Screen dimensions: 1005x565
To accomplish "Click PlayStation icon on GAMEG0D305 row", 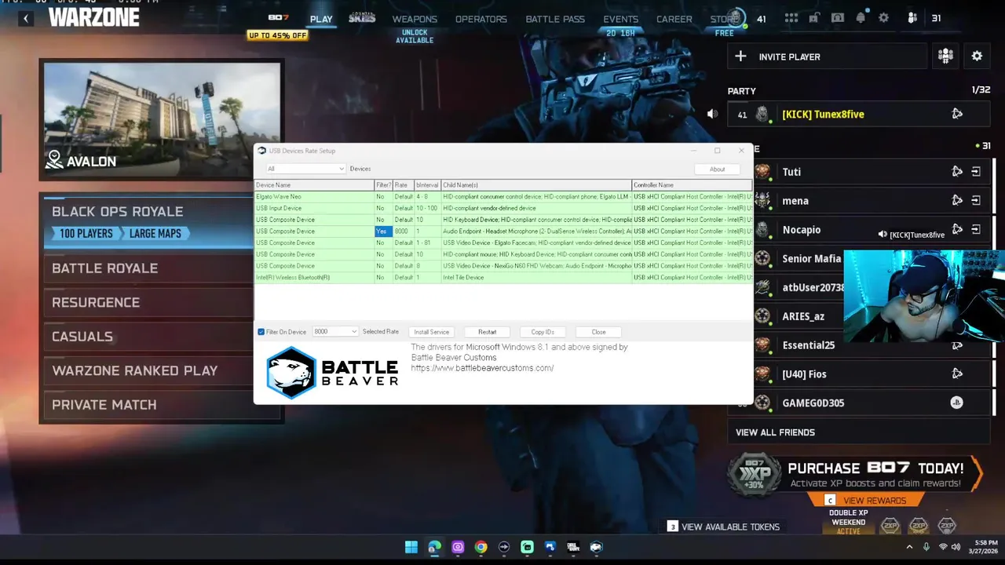I will 956,403.
